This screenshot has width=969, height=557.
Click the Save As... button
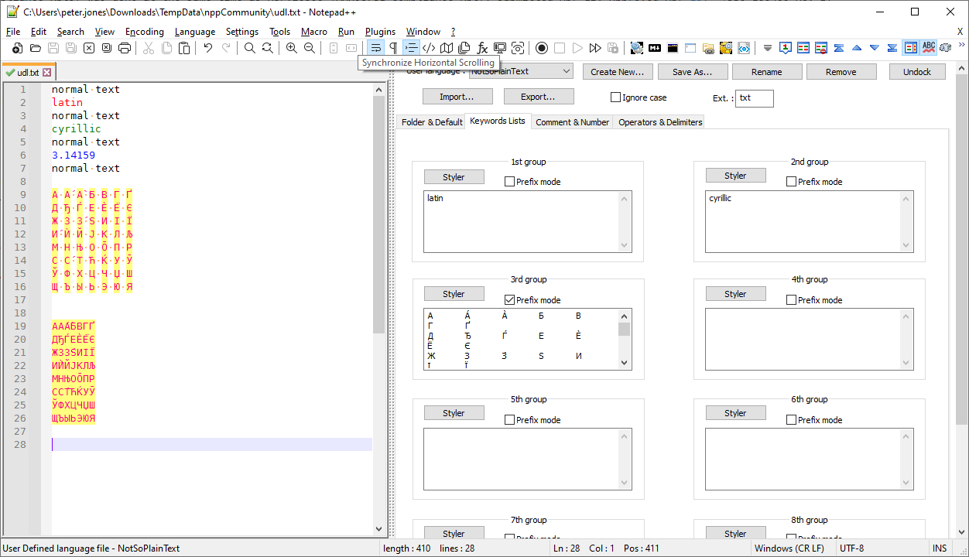click(693, 72)
